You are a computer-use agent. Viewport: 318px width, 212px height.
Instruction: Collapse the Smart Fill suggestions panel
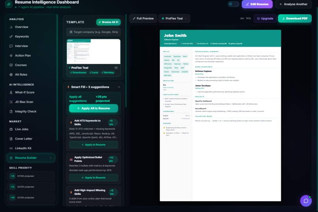point(119,87)
